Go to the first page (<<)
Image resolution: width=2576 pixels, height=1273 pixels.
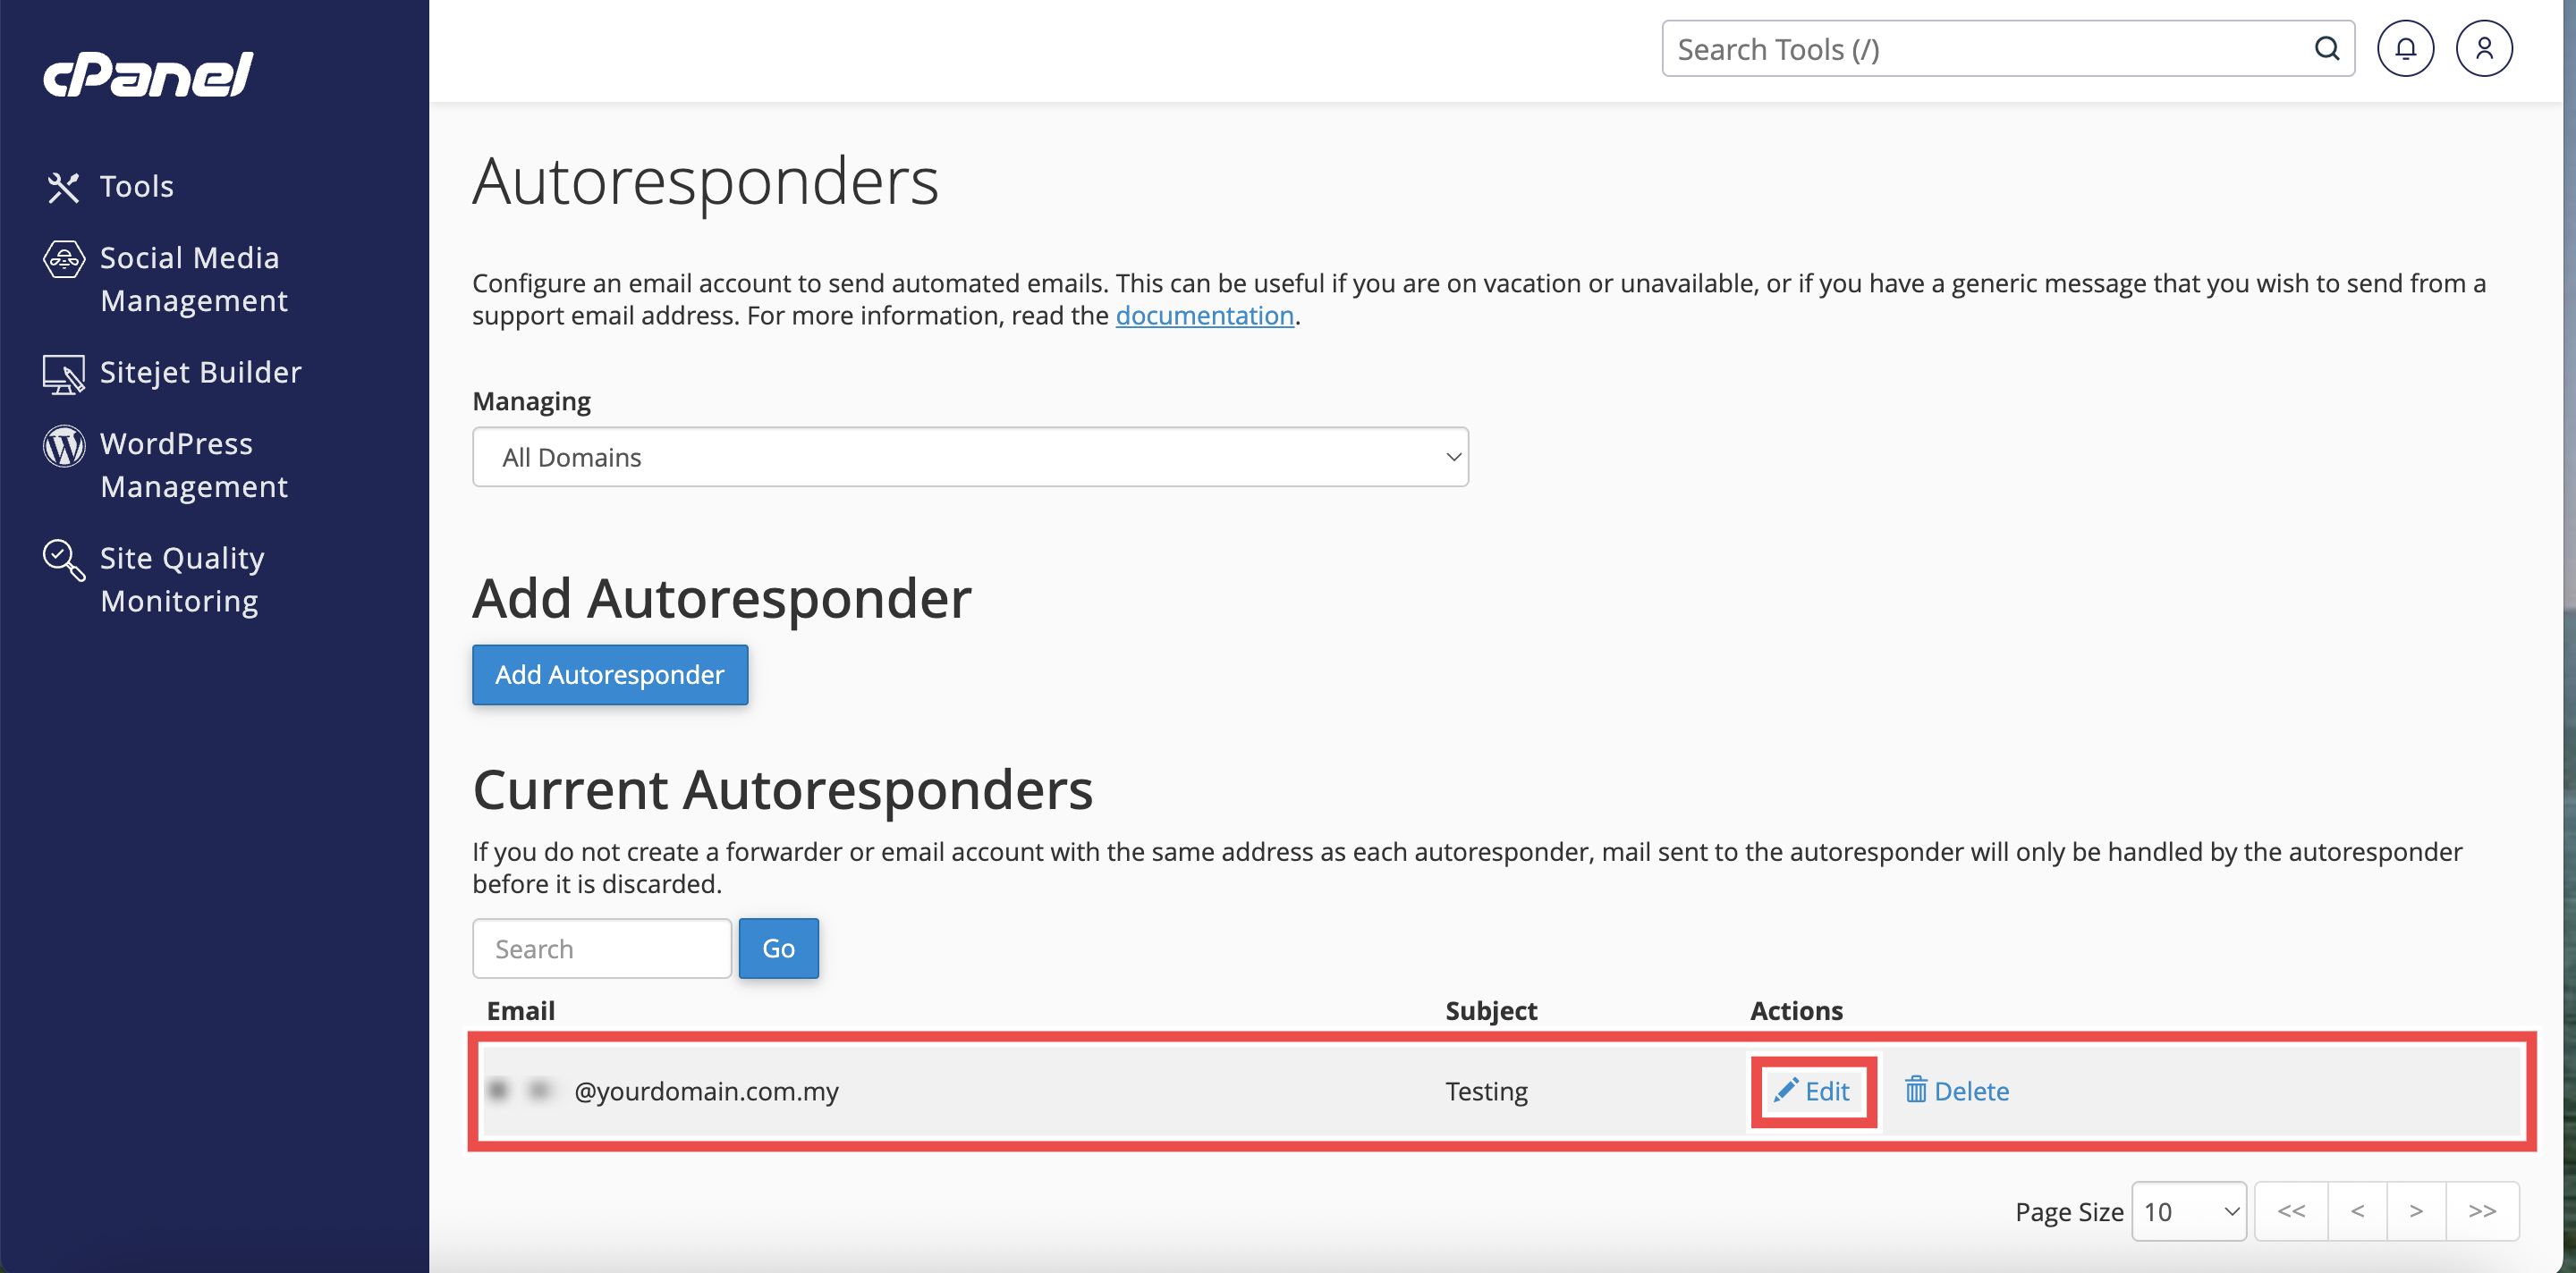2291,1211
